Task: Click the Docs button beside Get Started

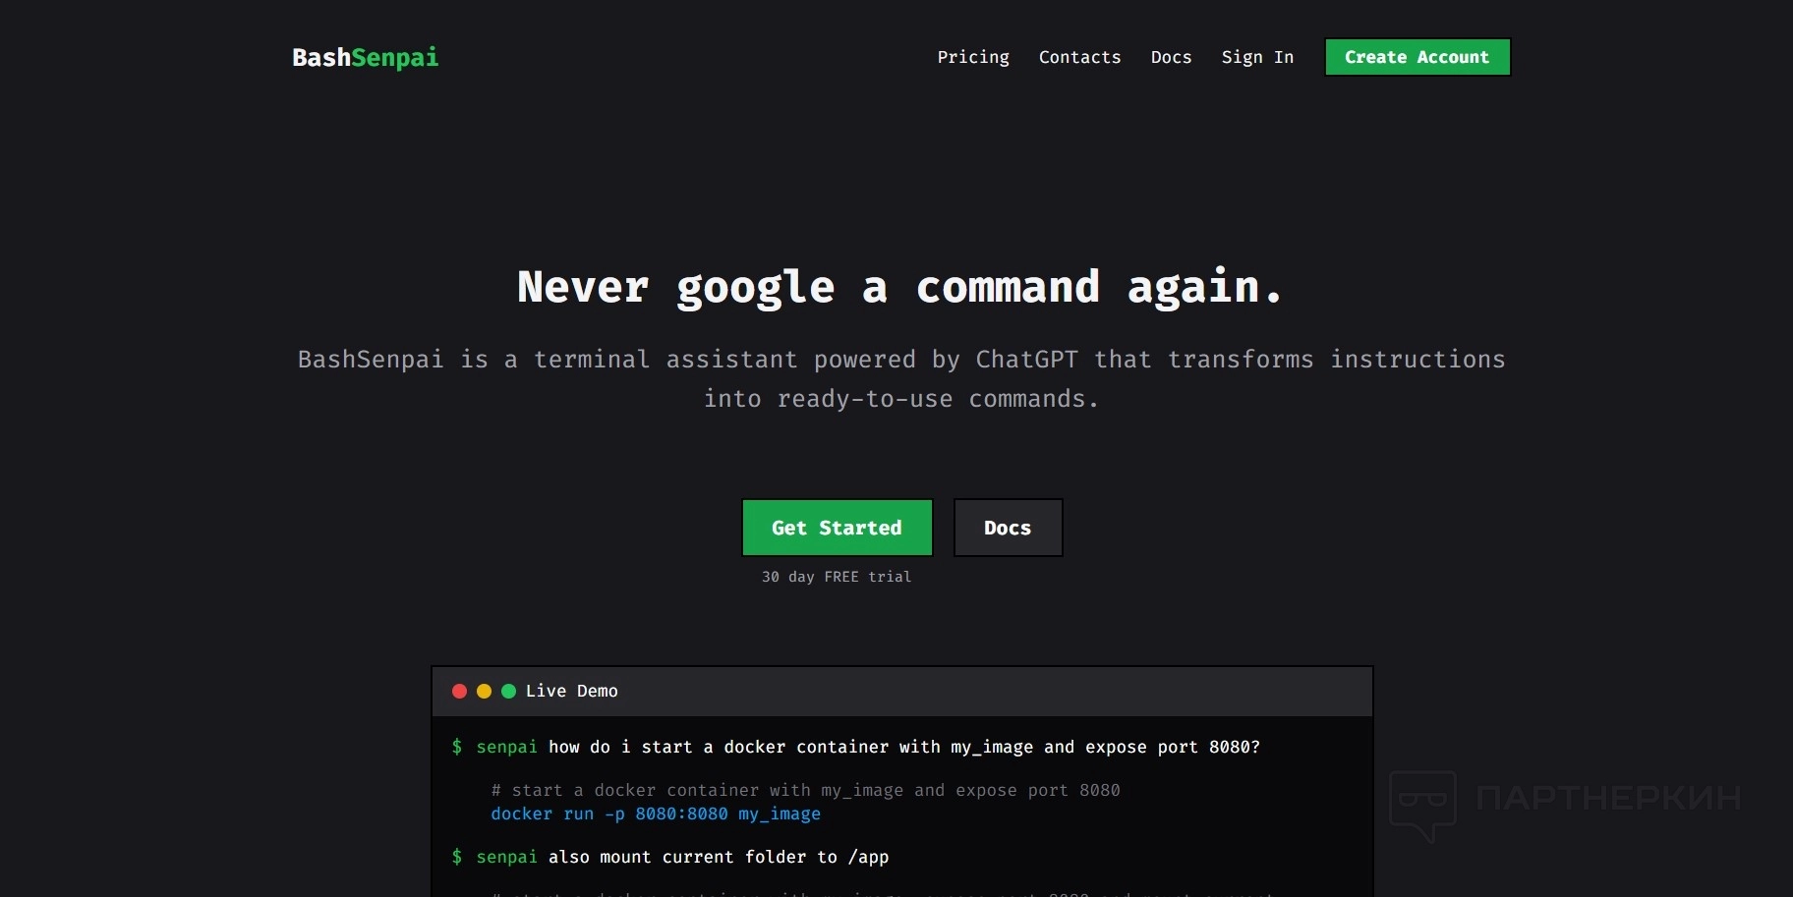Action: coord(1008,528)
